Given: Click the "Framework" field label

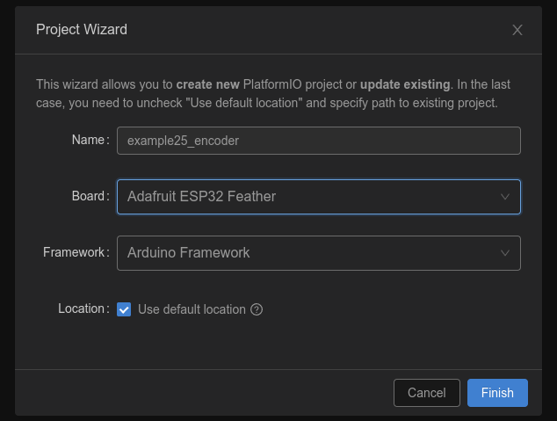Looking at the screenshot, I should point(74,252).
